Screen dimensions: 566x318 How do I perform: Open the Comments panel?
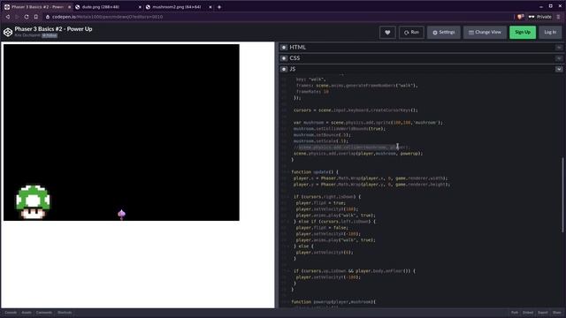point(44,313)
